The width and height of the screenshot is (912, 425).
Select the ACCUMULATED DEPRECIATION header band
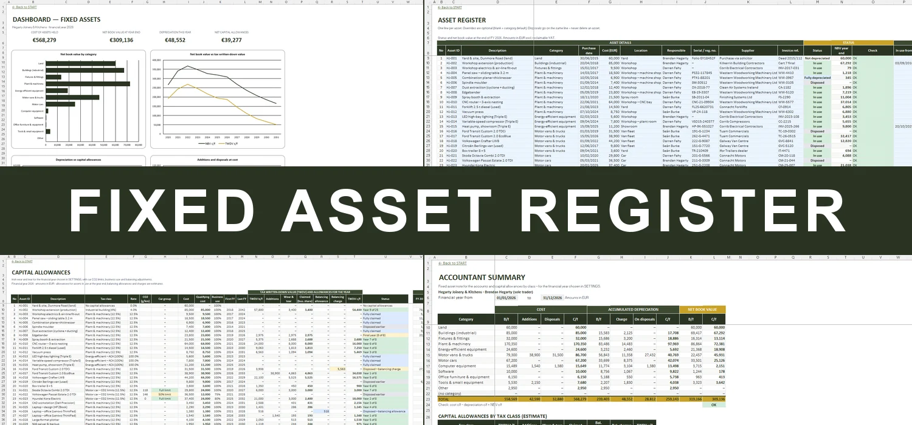(634, 309)
